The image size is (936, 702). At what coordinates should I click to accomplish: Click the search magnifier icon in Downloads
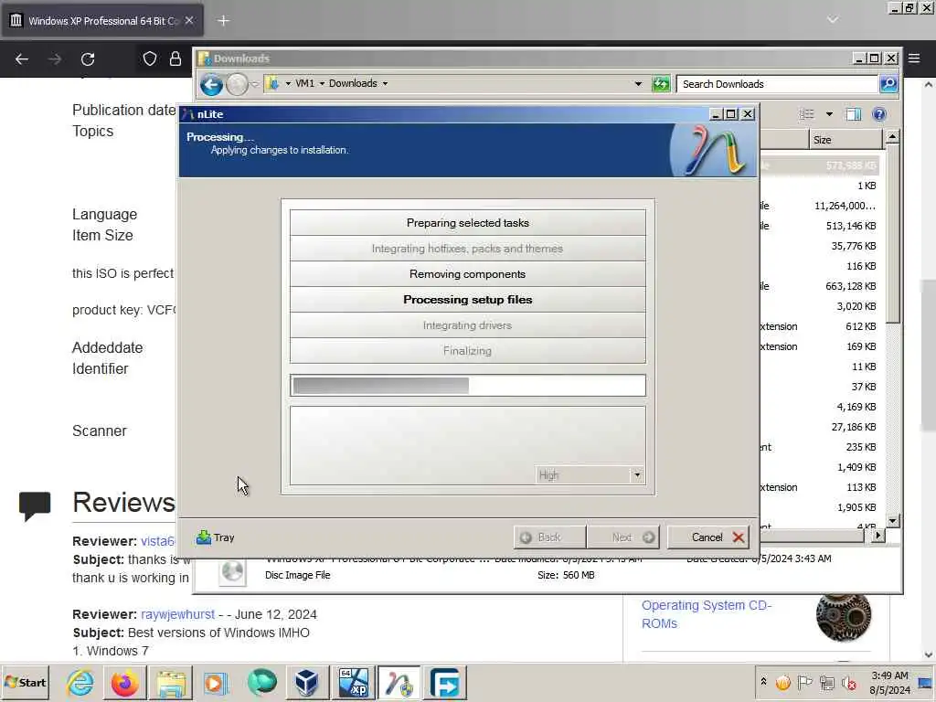[x=888, y=84]
